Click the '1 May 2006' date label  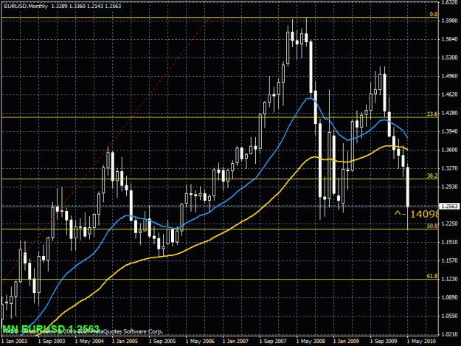(200, 342)
